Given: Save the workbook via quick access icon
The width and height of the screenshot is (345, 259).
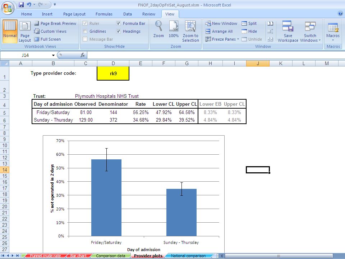Looking at the screenshot, I should tap(21, 4).
